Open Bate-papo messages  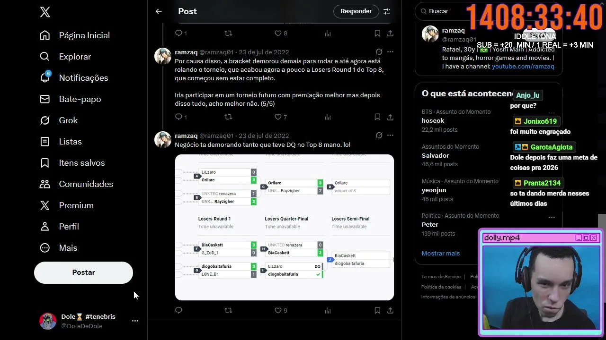point(70,99)
